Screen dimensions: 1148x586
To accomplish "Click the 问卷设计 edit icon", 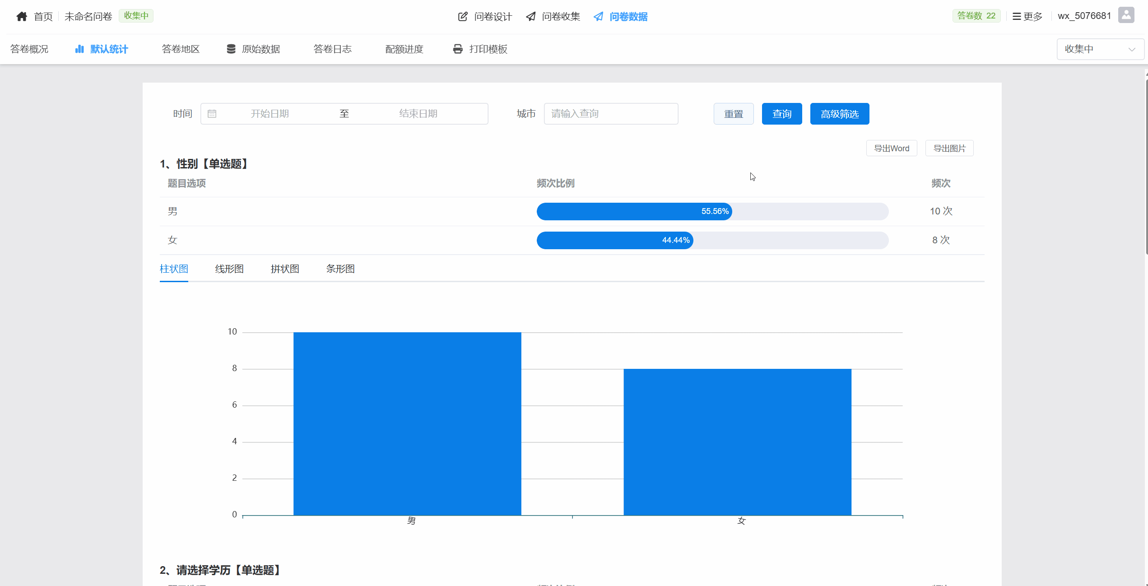I will pos(463,17).
